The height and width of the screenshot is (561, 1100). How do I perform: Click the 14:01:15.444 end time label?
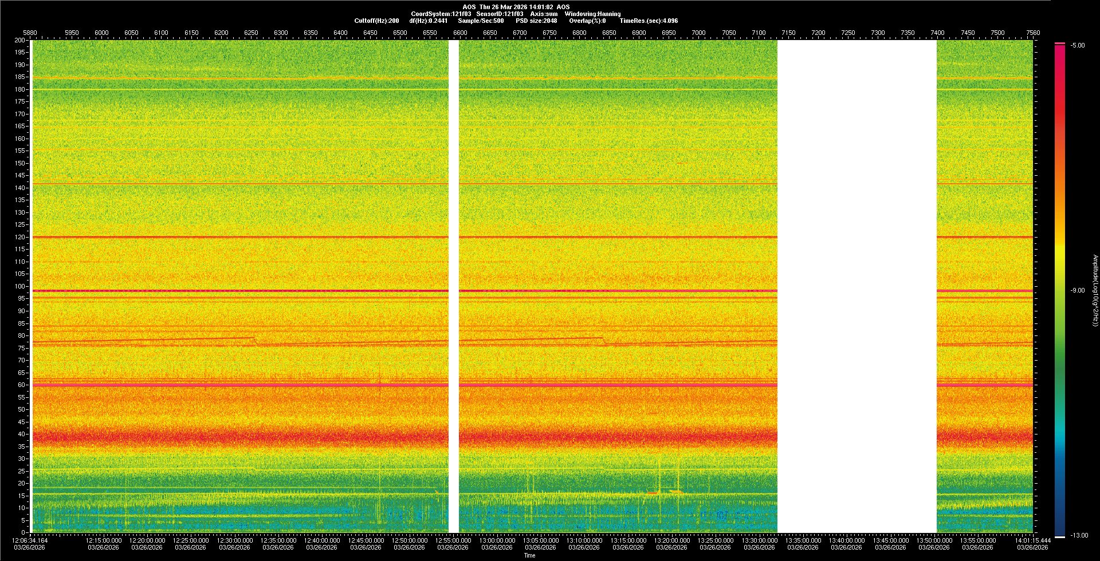pos(1033,540)
